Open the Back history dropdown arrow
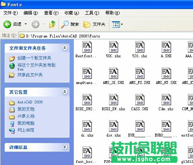193x165 pixels. coord(26,24)
